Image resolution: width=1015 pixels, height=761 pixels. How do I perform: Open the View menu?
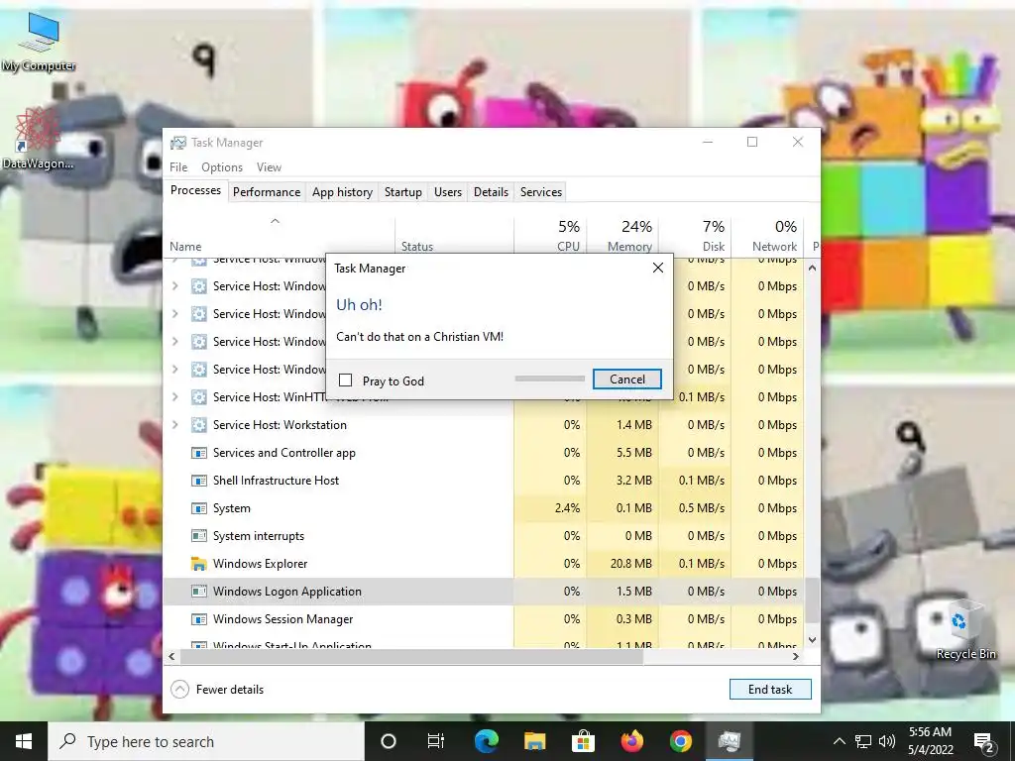click(x=269, y=166)
